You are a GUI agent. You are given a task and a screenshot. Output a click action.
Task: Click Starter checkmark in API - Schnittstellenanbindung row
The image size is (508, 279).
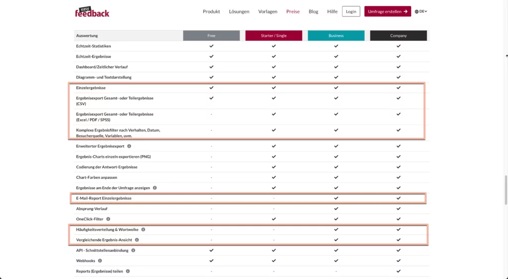point(274,251)
